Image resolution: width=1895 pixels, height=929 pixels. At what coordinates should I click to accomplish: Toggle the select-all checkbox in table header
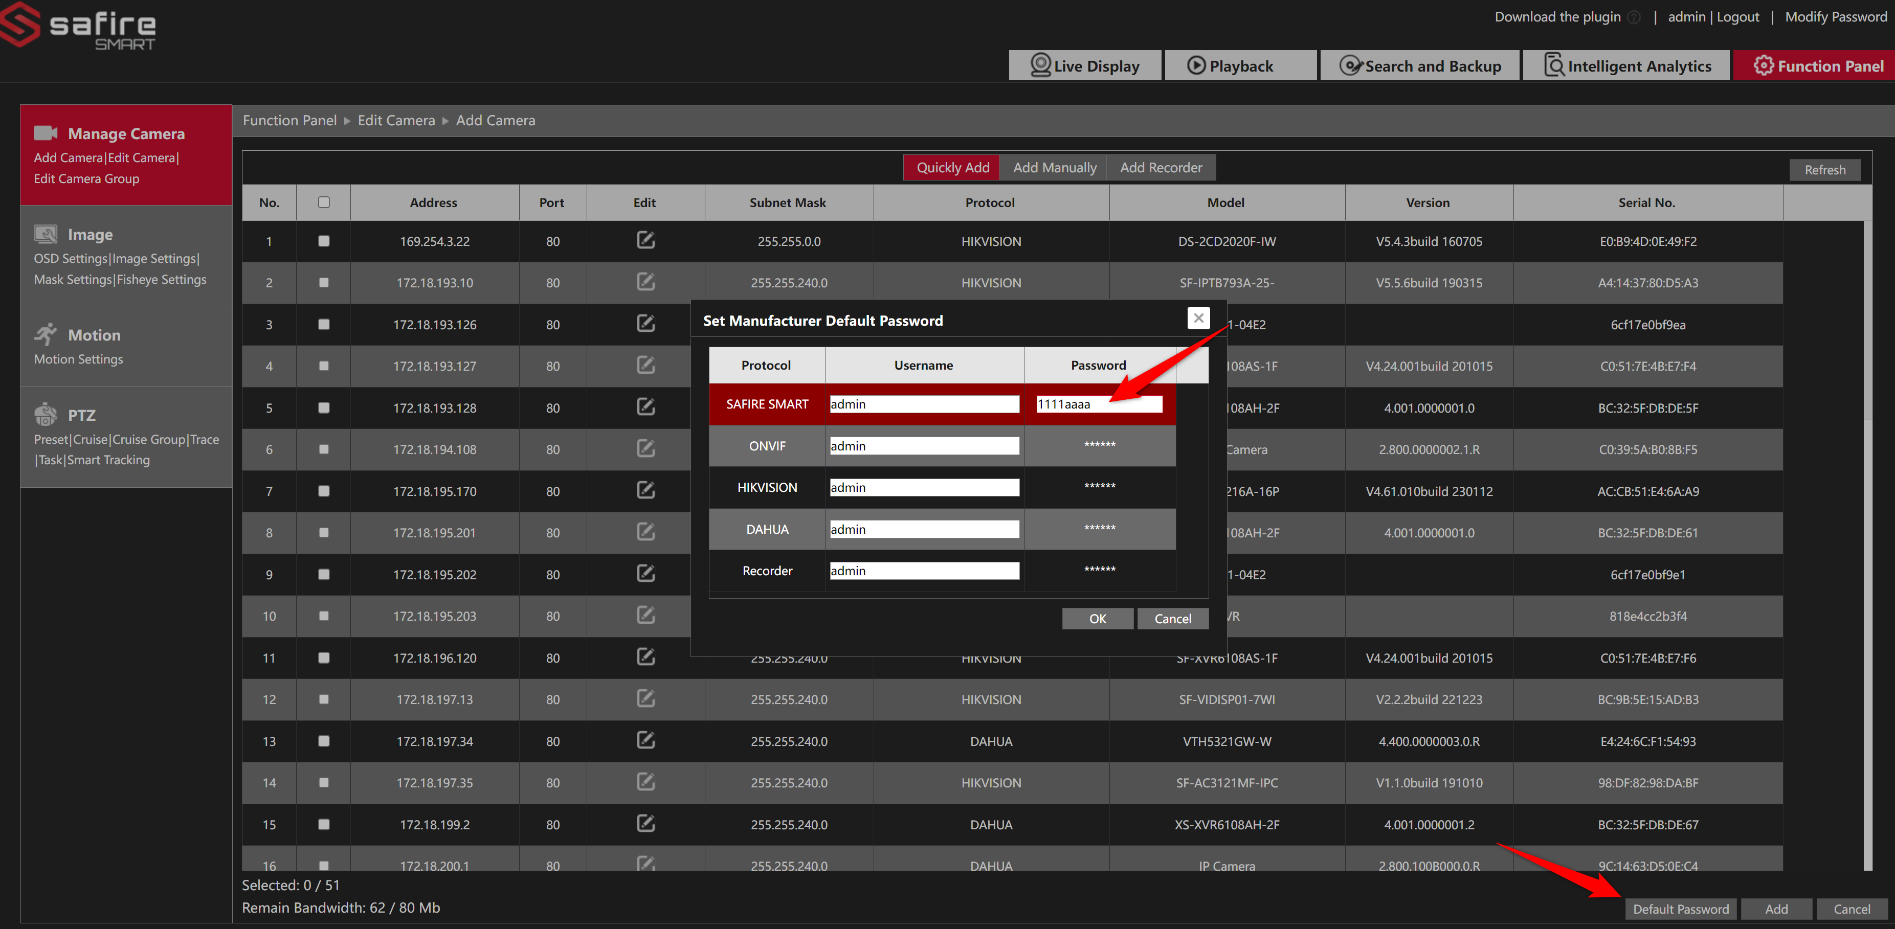click(x=324, y=202)
